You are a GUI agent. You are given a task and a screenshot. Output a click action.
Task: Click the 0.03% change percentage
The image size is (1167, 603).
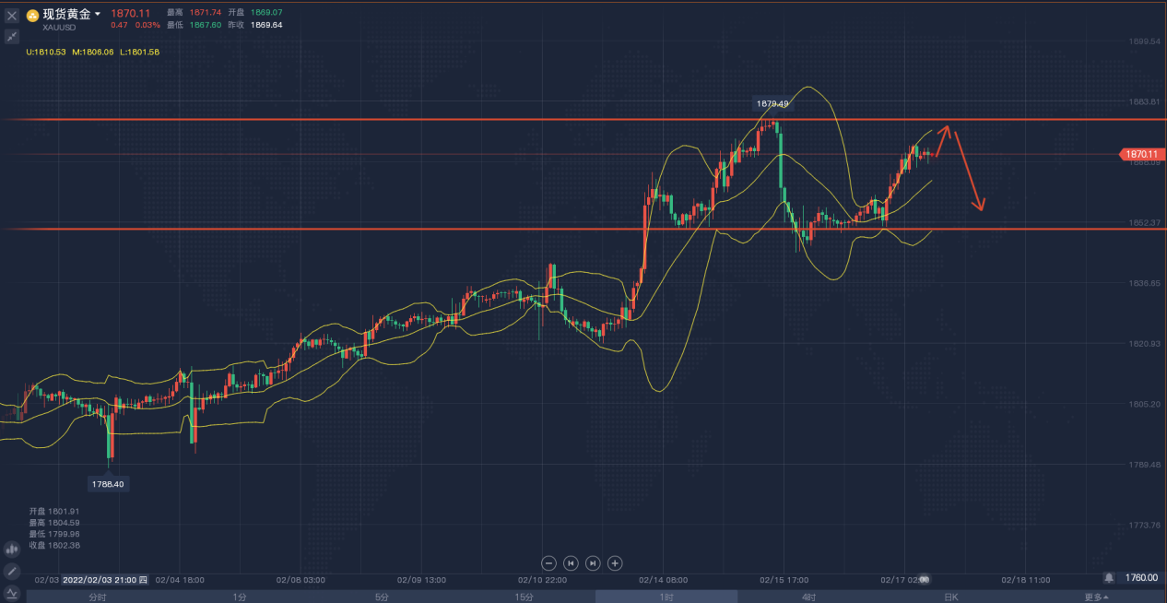[x=147, y=25]
